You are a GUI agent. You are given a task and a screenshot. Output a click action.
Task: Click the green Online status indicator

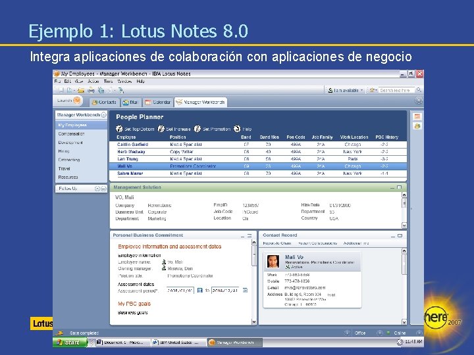388,333
